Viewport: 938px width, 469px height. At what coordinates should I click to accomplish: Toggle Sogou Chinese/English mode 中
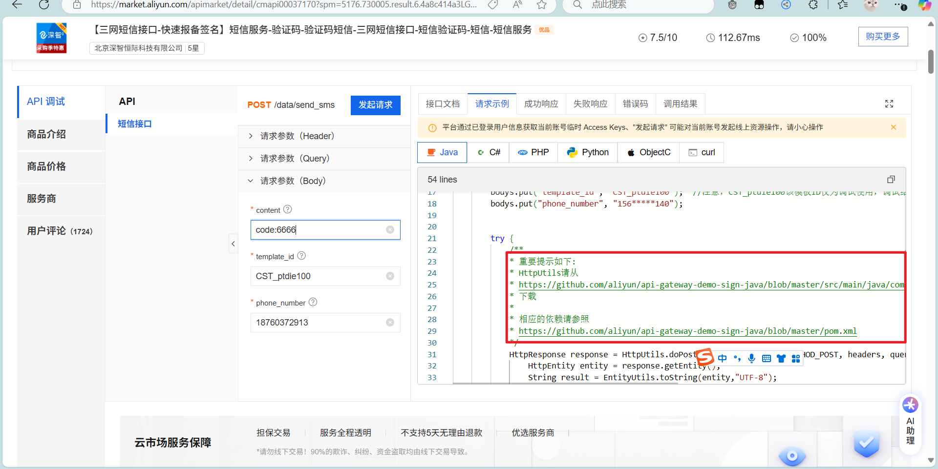(x=723, y=358)
